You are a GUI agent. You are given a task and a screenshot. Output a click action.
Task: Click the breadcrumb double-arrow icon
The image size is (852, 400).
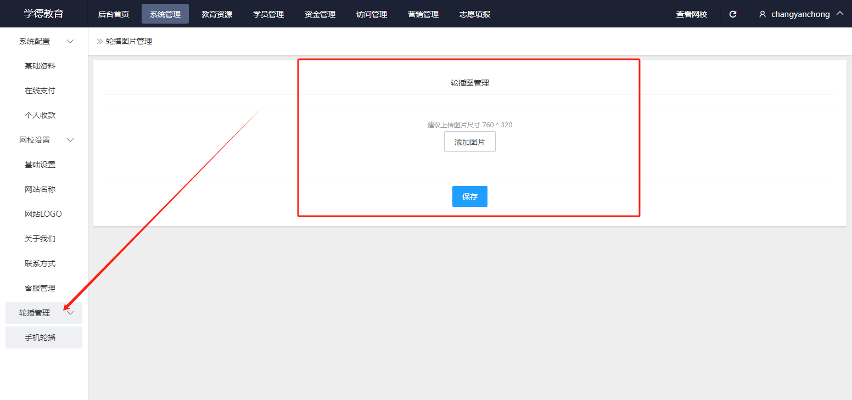100,41
